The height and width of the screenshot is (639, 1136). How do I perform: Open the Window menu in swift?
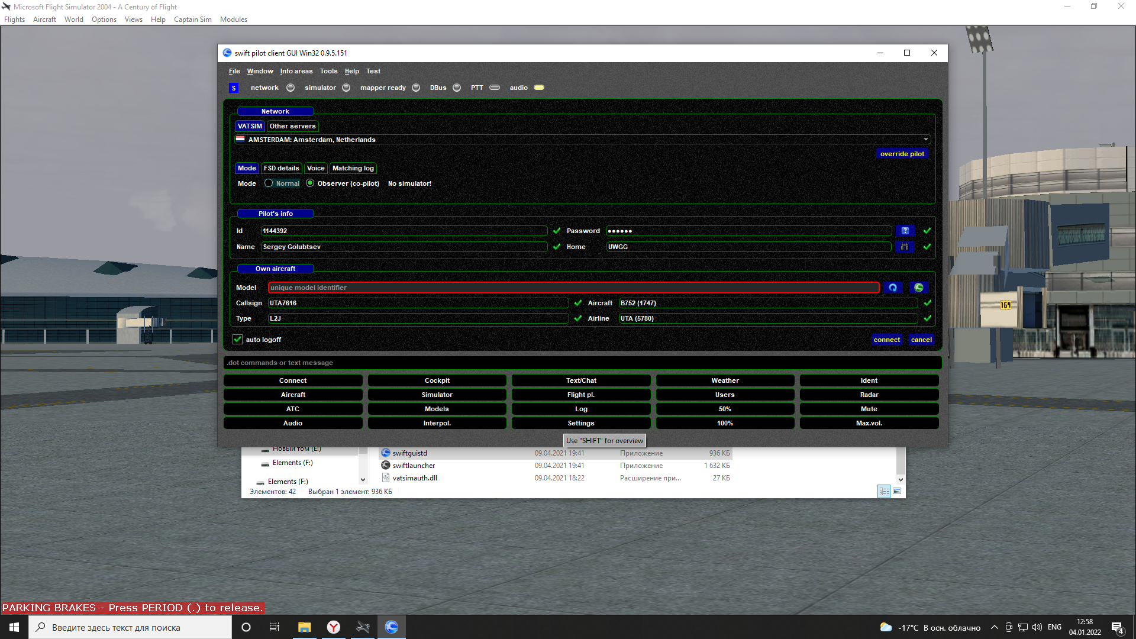point(260,71)
